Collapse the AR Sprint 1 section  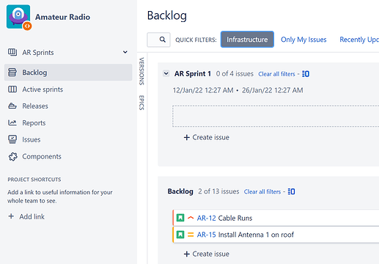(166, 73)
